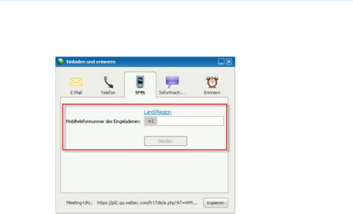353x214 pixels.
Task: Click the 'Mobiltelefonnummer des Eingeladenen:' label
Action: click(x=103, y=121)
